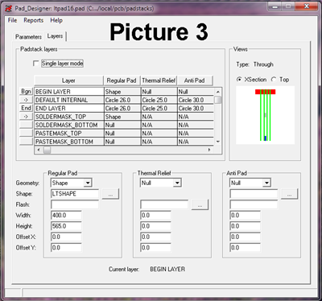Click the layer table scroll left arrow
The width and height of the screenshot is (322, 301).
point(39,150)
